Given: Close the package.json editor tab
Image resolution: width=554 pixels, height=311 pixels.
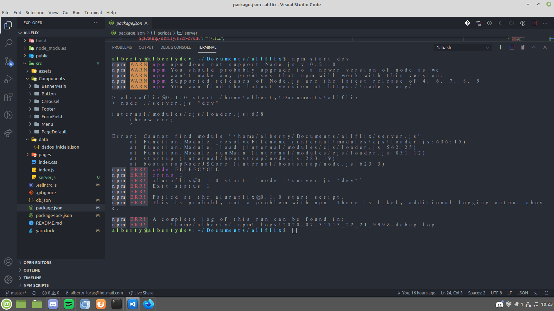Looking at the screenshot, I should 146,23.
